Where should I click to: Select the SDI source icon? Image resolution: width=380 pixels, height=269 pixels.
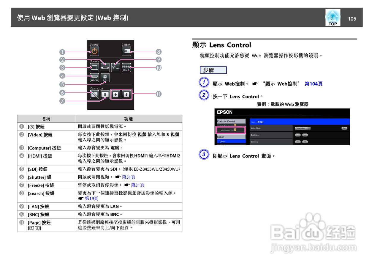[104, 77]
